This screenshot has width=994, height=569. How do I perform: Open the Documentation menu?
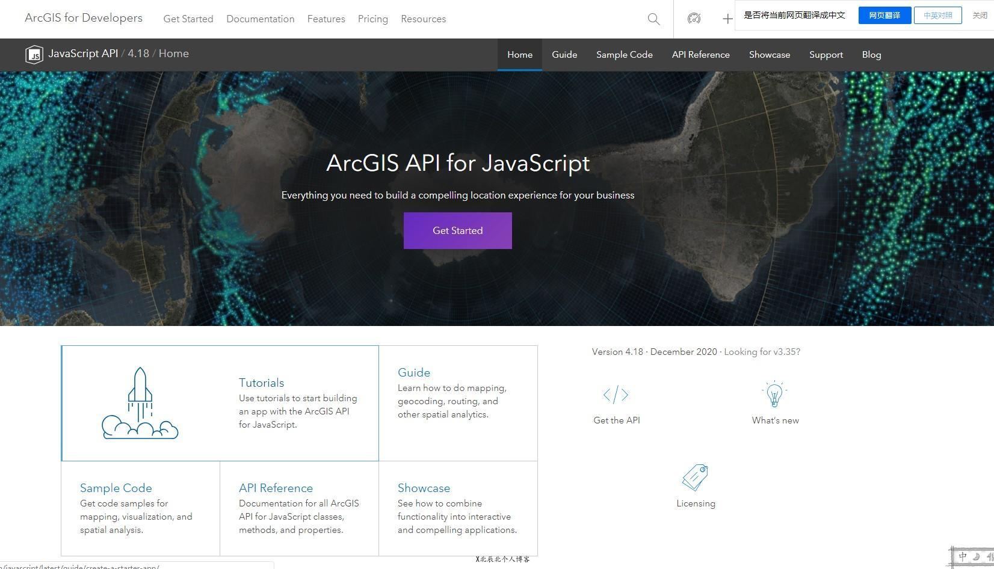coord(260,19)
